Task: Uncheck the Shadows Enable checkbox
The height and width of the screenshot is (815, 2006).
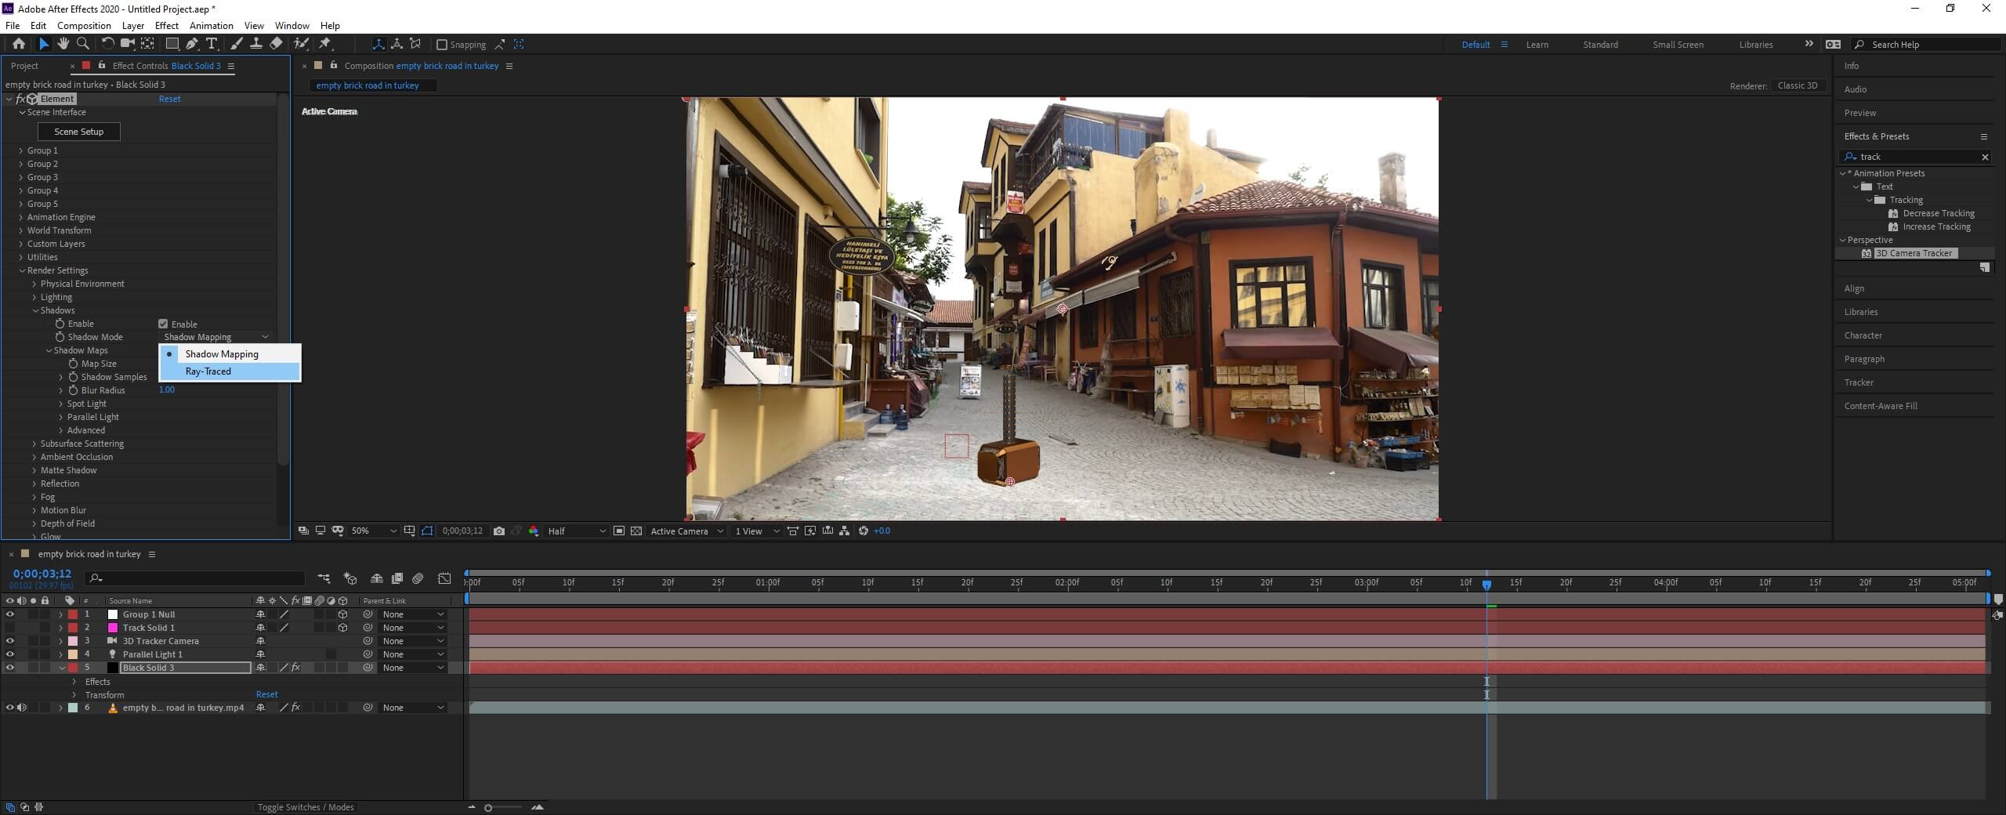Action: tap(163, 324)
